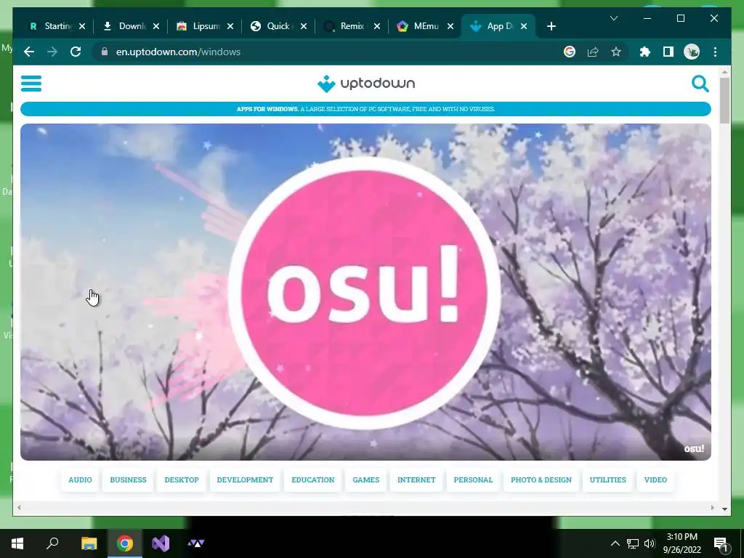This screenshot has width=744, height=558.
Task: Open the triangle-logo app on the taskbar
Action: 196,543
